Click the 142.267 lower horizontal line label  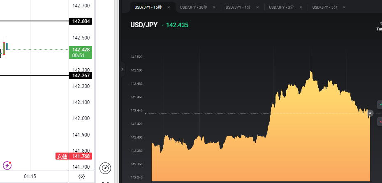point(81,76)
